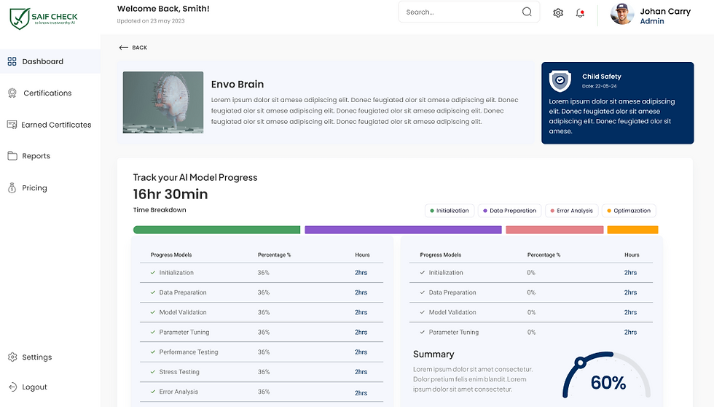The width and height of the screenshot is (714, 407).
Task: Click the Logout arrow icon
Action: click(12, 387)
